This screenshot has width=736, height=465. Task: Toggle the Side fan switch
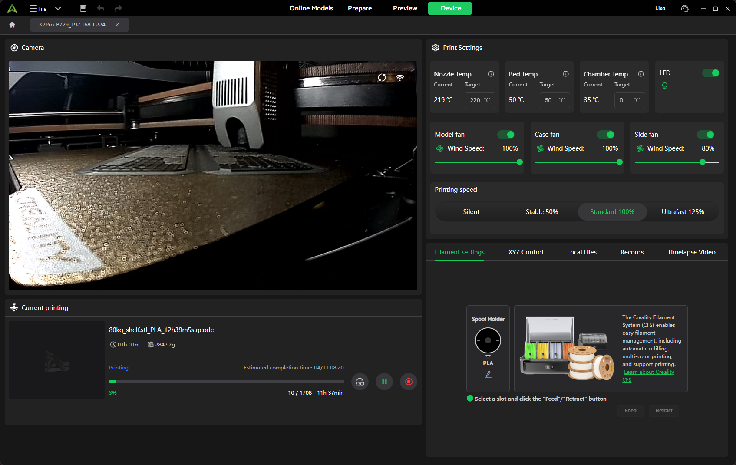(x=706, y=135)
